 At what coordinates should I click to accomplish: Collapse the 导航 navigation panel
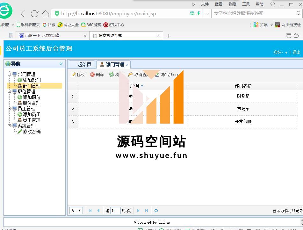[61, 64]
